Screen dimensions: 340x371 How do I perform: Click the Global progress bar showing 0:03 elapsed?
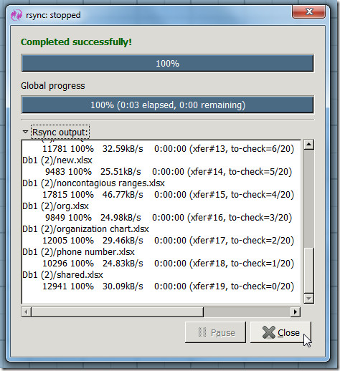[x=168, y=105]
